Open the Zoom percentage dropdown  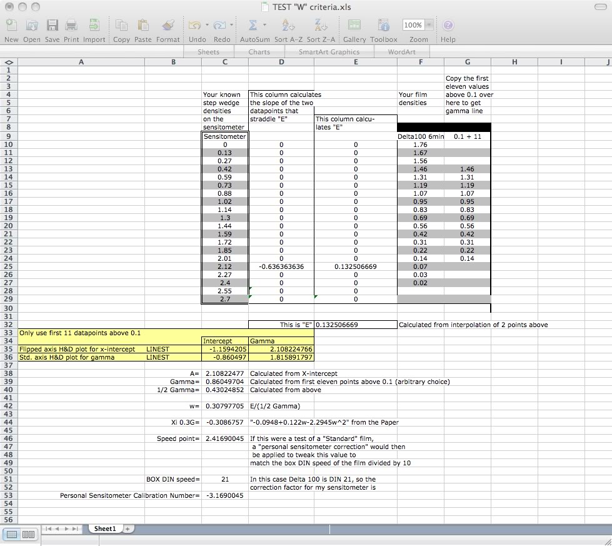click(429, 25)
